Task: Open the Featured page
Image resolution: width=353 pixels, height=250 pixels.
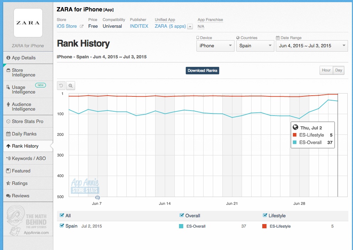Action: coord(28,171)
